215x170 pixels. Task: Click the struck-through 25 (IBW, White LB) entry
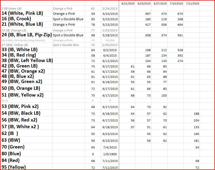pos(23,40)
